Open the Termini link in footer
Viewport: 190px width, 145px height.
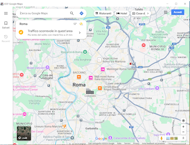tap(127, 143)
